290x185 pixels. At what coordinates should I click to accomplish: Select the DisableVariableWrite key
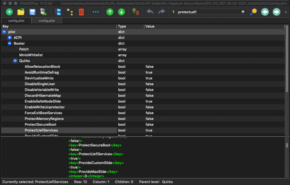coord(41,90)
